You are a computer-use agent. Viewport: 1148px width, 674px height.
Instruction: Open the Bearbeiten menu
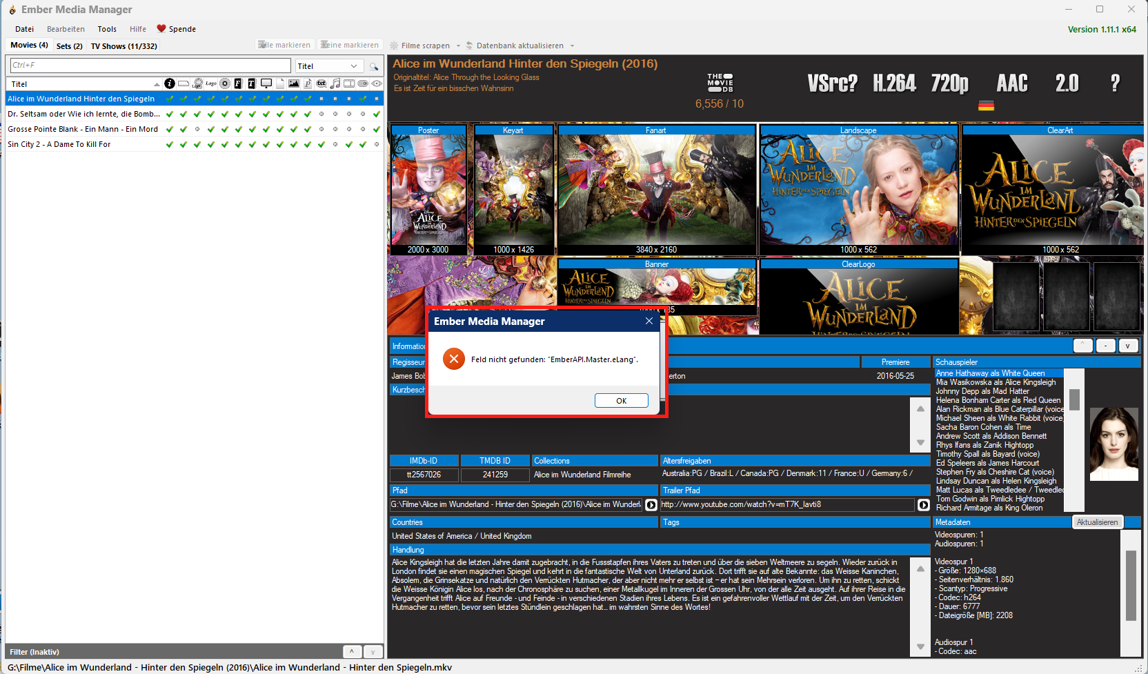pos(66,29)
